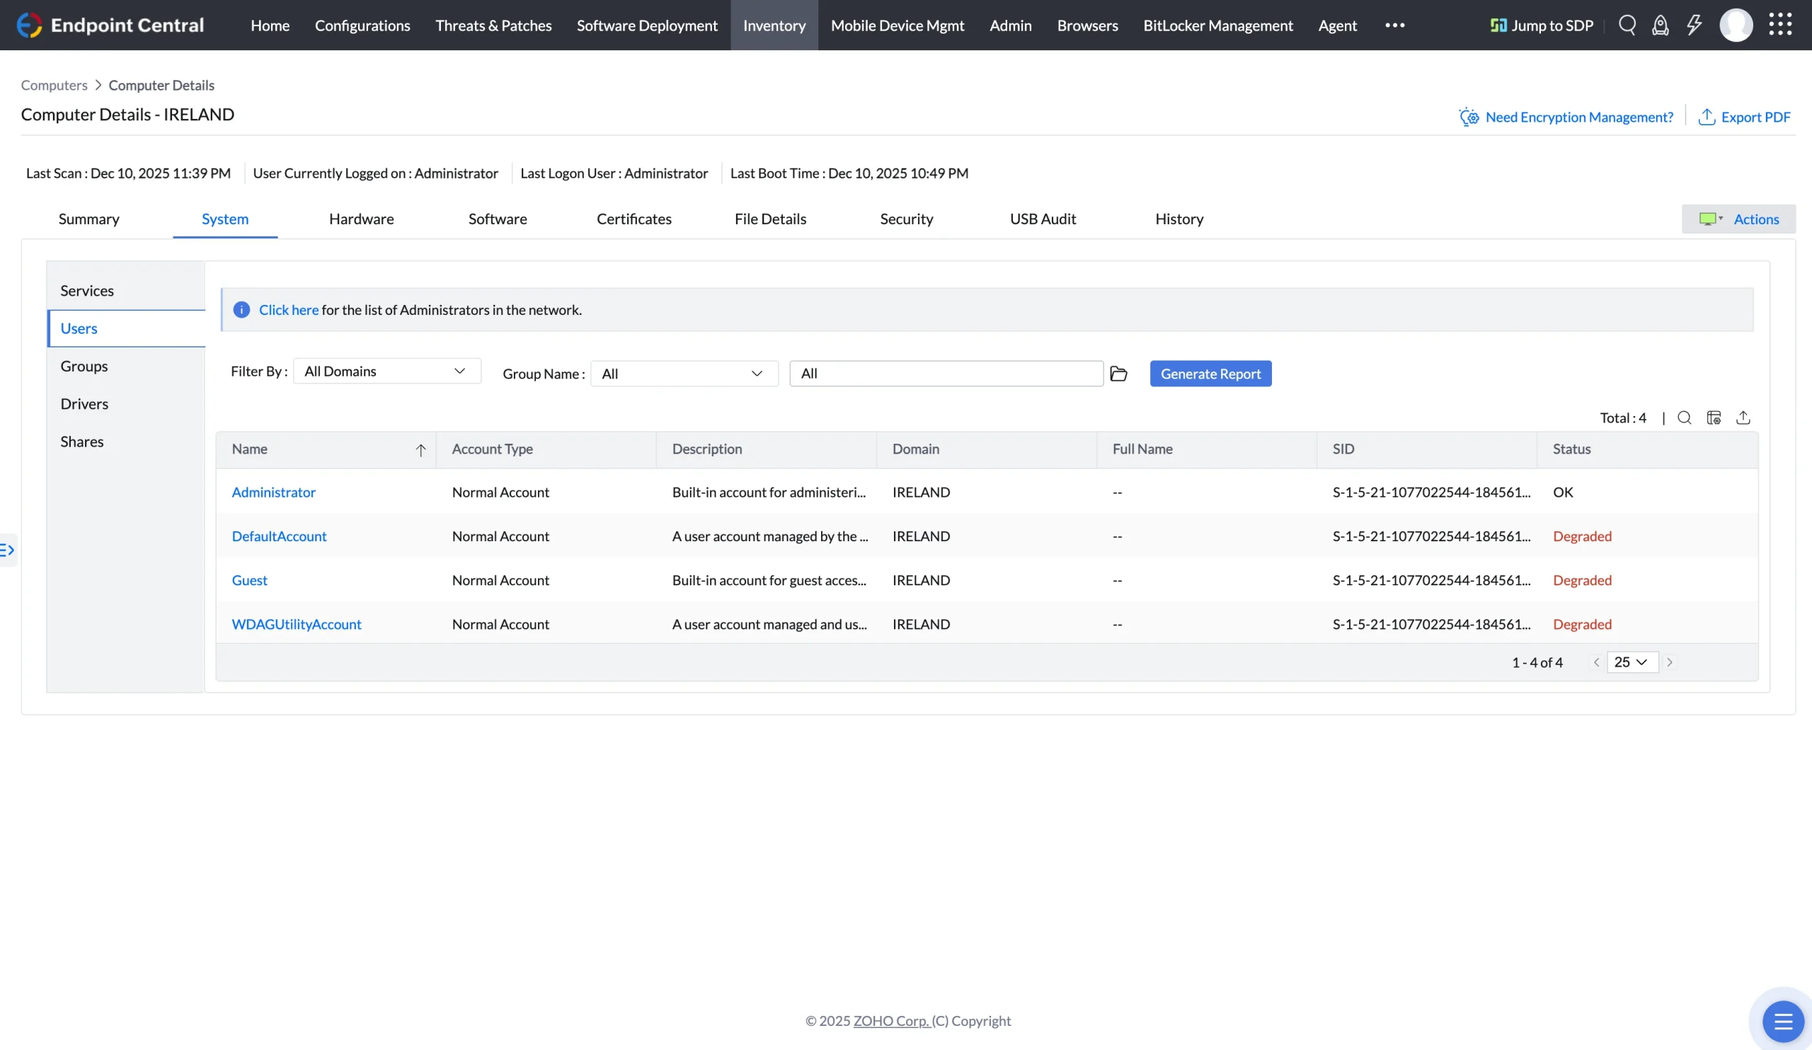The image size is (1812, 1050).
Task: Switch to the Security tab
Action: coord(907,219)
